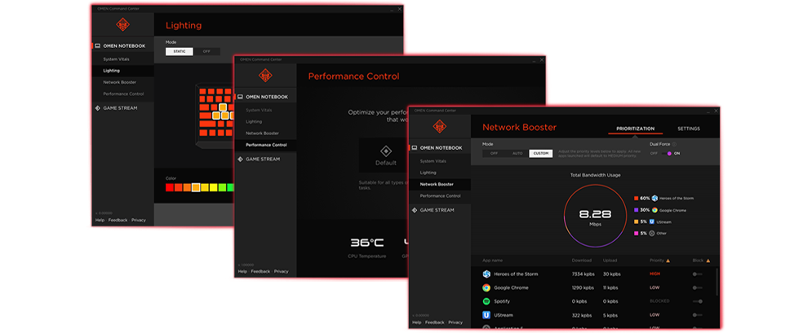Screen dimensions: 812x333
Task: Click Feedback link in Performance Control window
Action: (260, 272)
